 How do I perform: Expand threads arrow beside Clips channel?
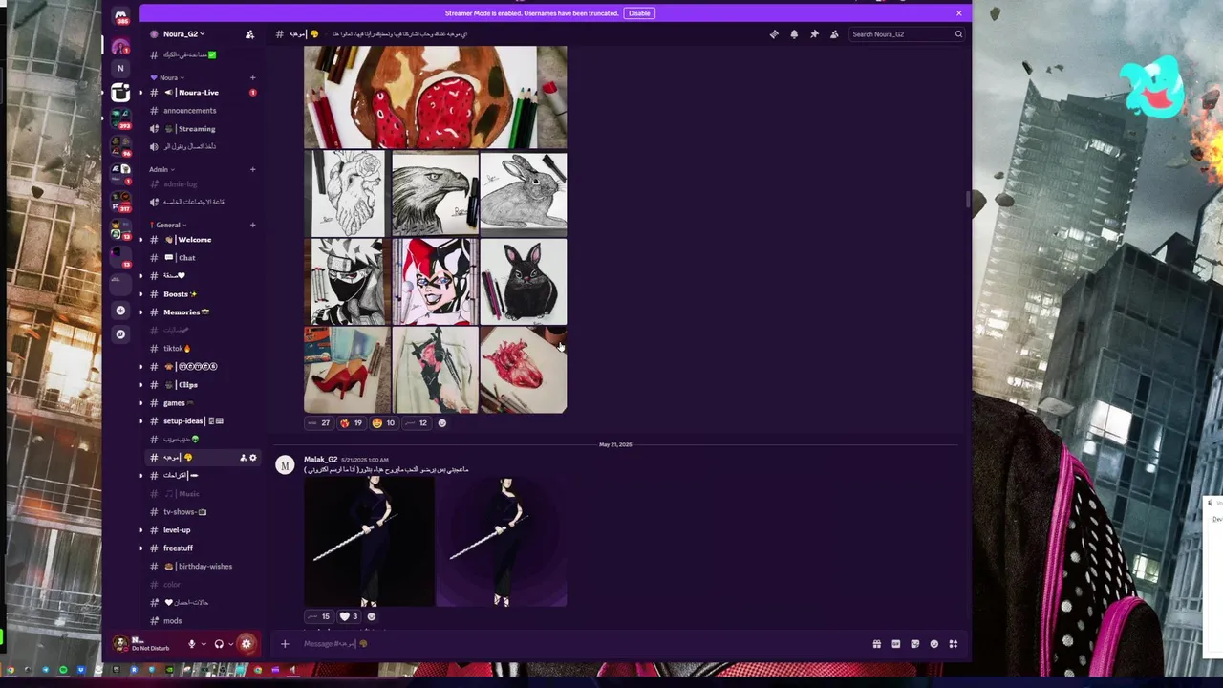click(141, 385)
